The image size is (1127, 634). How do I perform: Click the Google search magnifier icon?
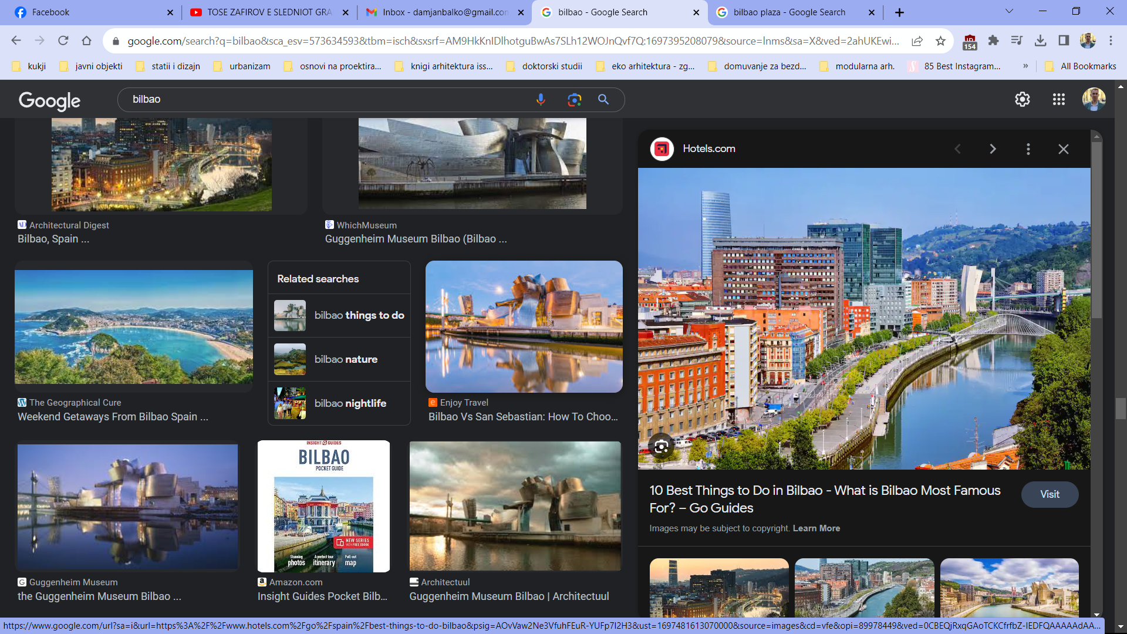[x=603, y=100]
